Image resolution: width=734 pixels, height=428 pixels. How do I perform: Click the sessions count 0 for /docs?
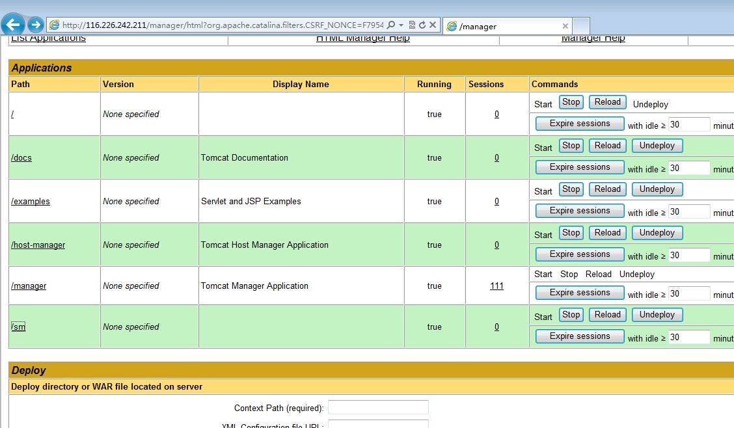[x=496, y=157]
